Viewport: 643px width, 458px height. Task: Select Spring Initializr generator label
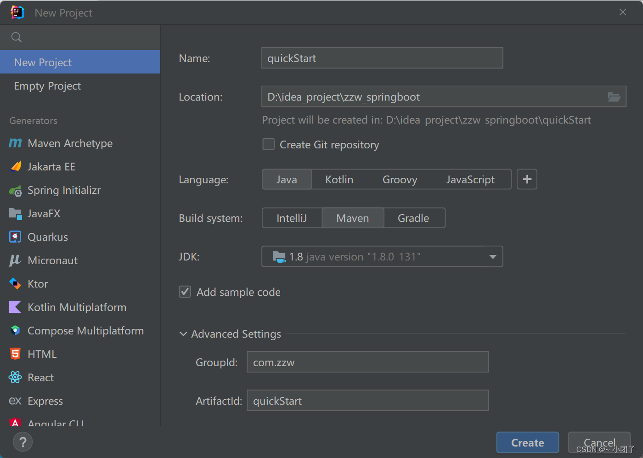64,190
